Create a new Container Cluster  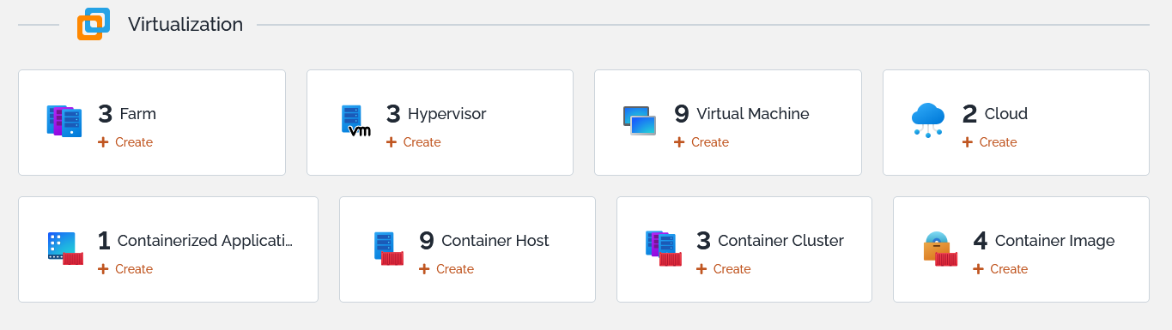[x=724, y=269]
